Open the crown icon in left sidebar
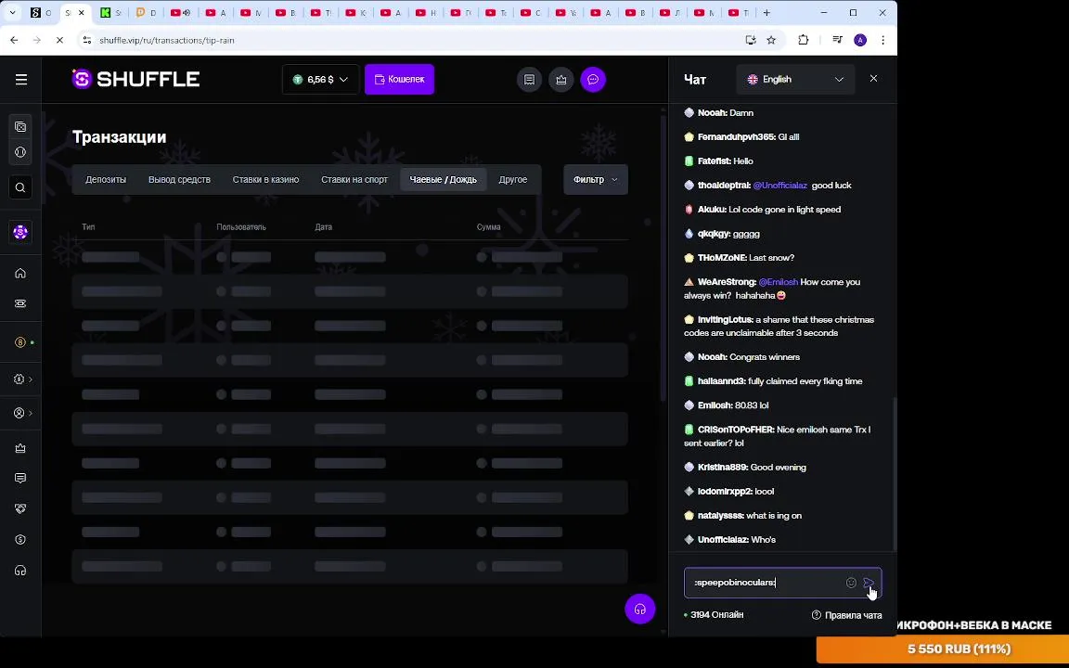Screen dimensions: 1069x668 [20, 448]
